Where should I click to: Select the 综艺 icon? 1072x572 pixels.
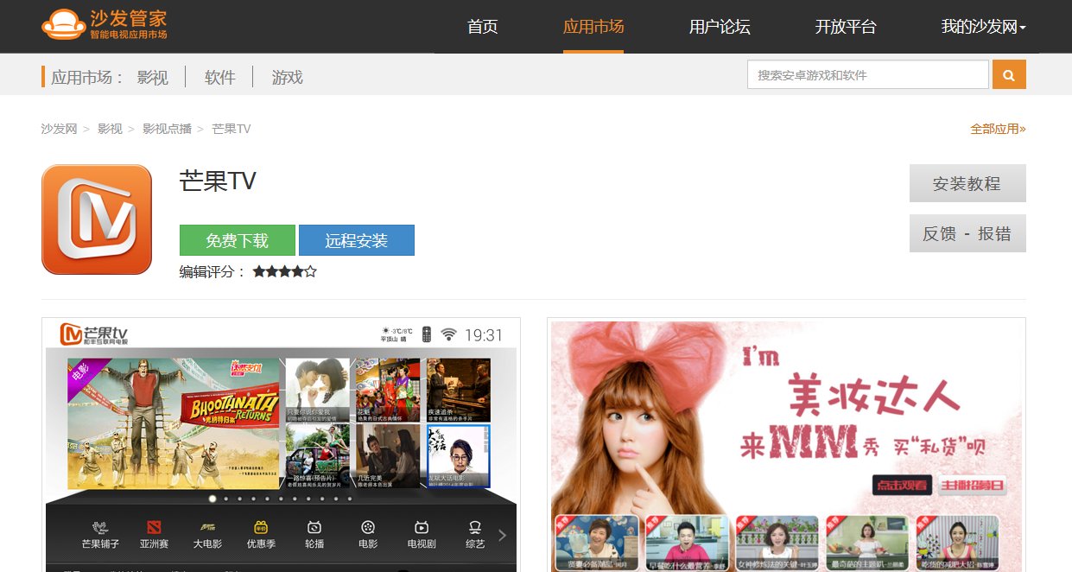coord(475,527)
